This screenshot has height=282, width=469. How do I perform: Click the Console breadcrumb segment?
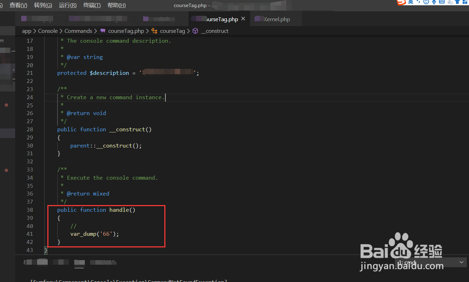(48, 31)
